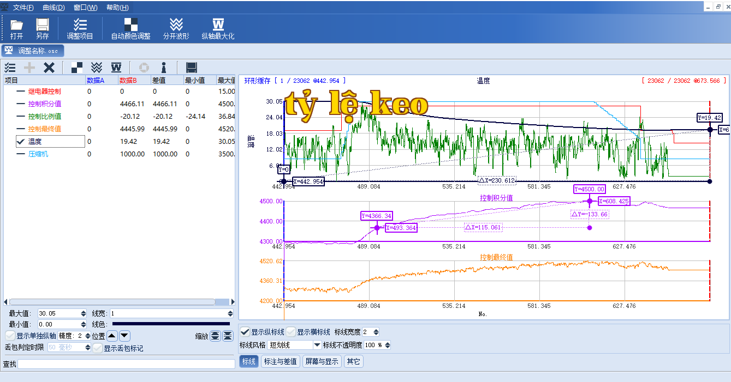Switch to the 屏幕与显示 tab

coord(322,361)
